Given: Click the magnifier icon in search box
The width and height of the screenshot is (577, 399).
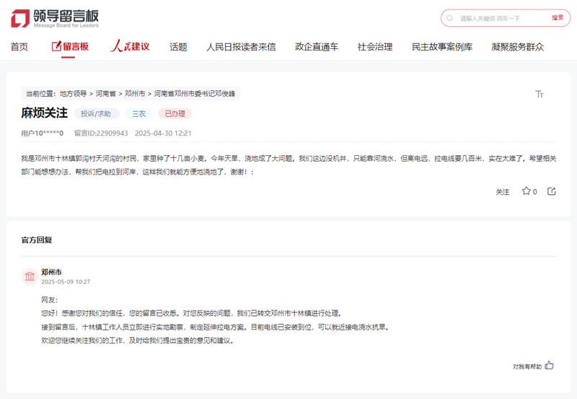Looking at the screenshot, I should click(451, 18).
